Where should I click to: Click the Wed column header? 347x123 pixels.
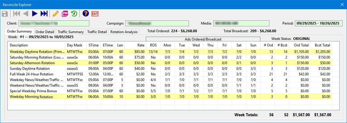coord(196,45)
